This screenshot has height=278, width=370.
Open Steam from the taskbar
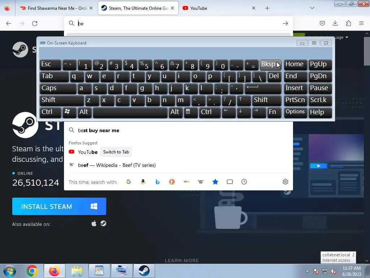[144, 271]
